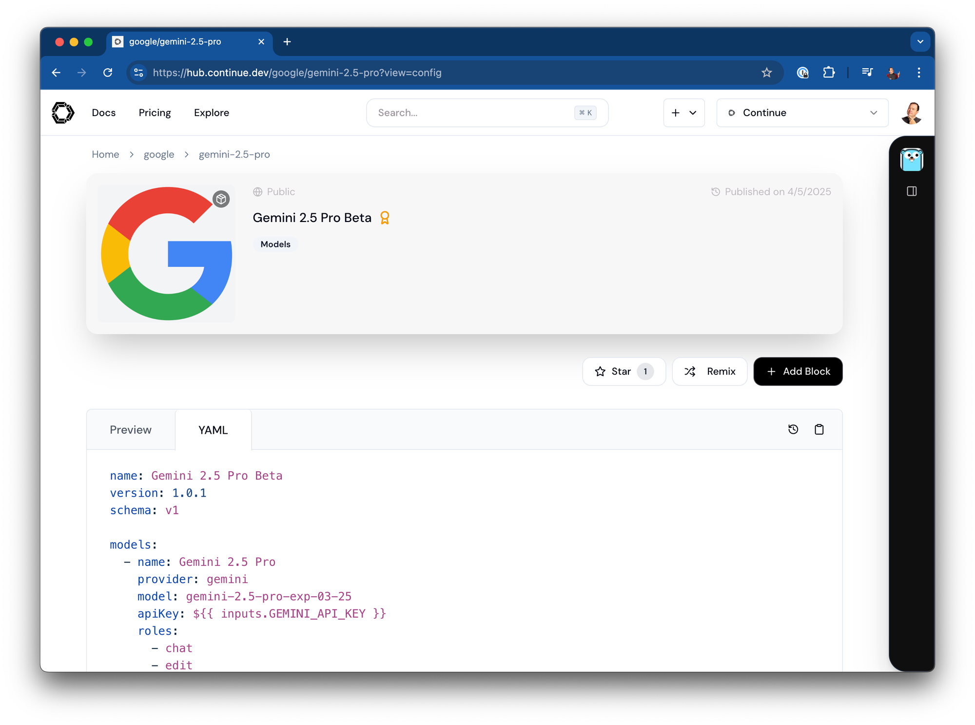Open the Remix option for Gemini 2.5 Pro
This screenshot has height=725, width=975.
click(x=709, y=371)
